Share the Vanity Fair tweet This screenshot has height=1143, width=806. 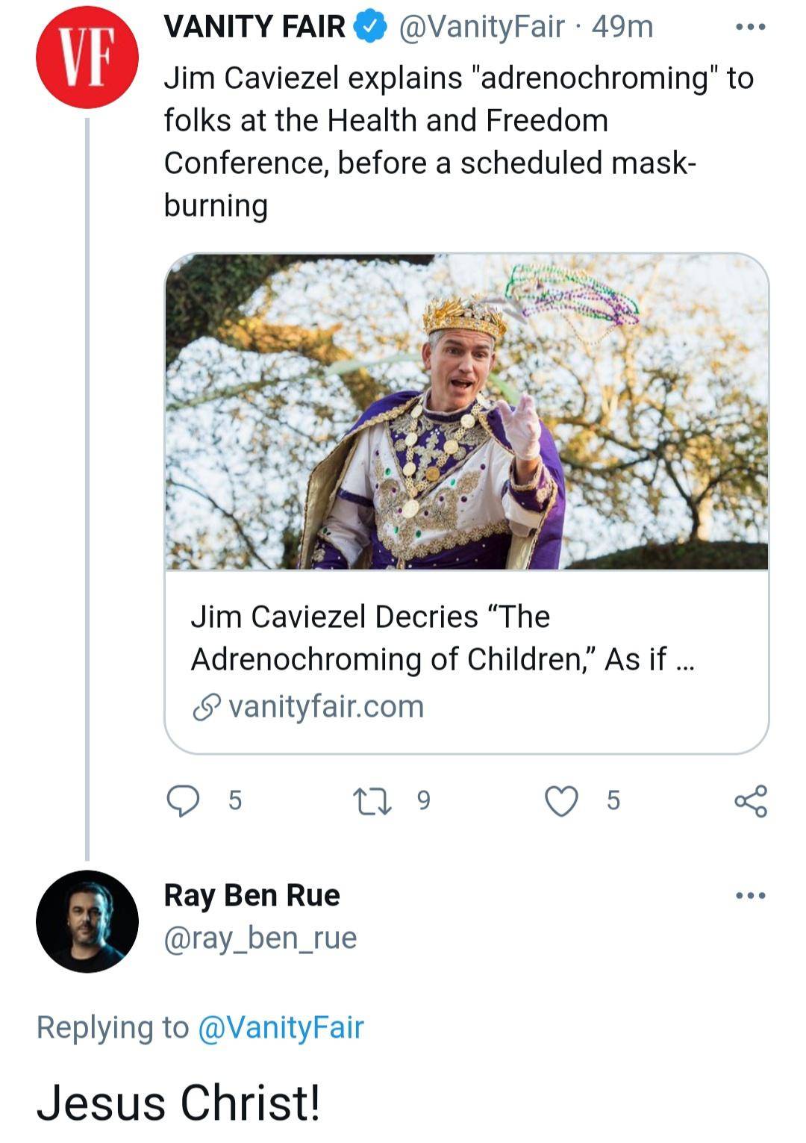750,800
